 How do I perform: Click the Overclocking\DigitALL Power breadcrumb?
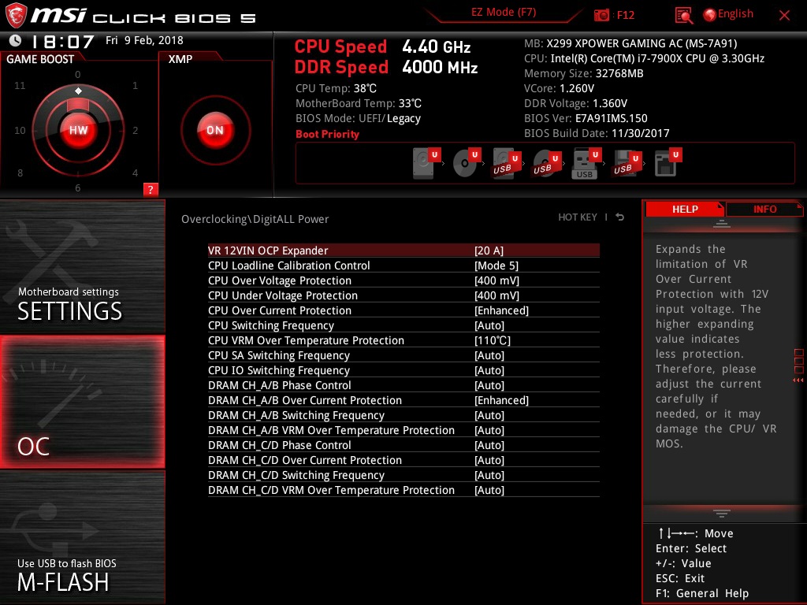point(255,219)
